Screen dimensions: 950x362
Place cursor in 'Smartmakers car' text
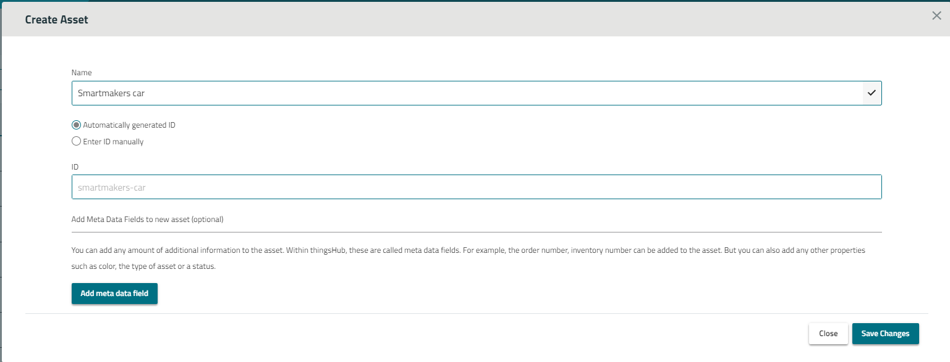click(x=111, y=93)
